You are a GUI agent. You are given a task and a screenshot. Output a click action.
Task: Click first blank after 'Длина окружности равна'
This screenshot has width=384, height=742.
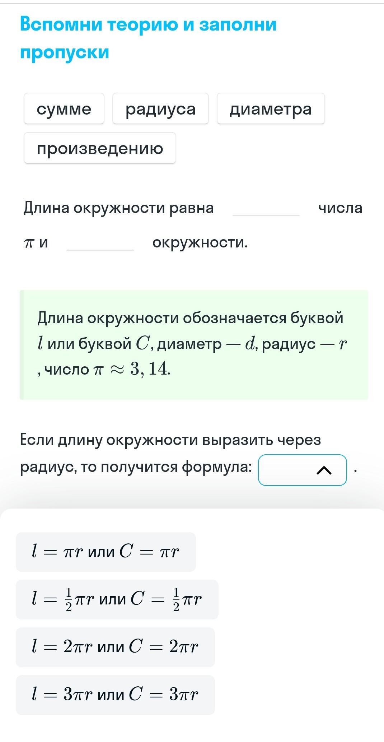coord(266,209)
